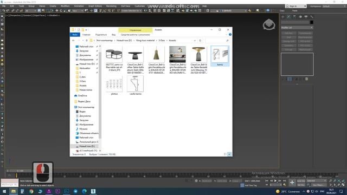Toggle Angle Snap in the main toolbar
This screenshot has height=195, width=347.
tap(105, 11)
